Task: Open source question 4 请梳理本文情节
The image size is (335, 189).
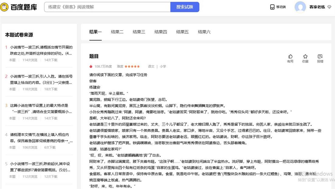Action: click(x=41, y=138)
